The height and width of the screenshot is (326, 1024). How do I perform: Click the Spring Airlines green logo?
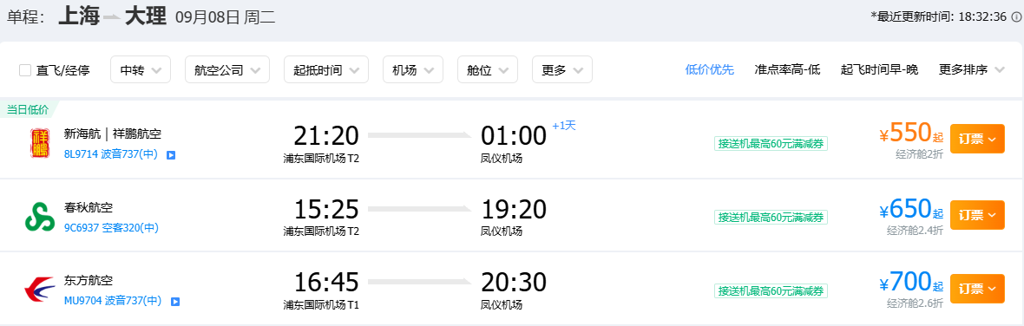pos(40,217)
